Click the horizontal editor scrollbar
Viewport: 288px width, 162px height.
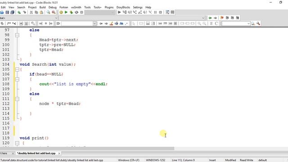87,148
